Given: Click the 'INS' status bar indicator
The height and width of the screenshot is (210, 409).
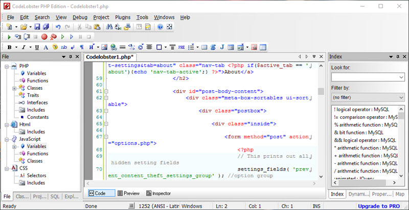Looking at the screenshot, I should [316, 206].
